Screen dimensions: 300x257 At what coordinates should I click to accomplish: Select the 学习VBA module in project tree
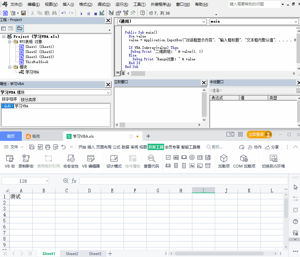tap(32, 72)
